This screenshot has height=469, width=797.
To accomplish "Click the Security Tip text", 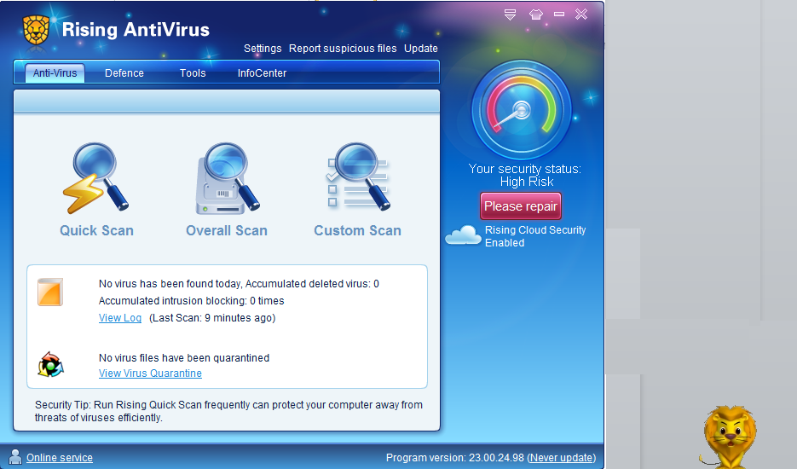I will pos(228,411).
